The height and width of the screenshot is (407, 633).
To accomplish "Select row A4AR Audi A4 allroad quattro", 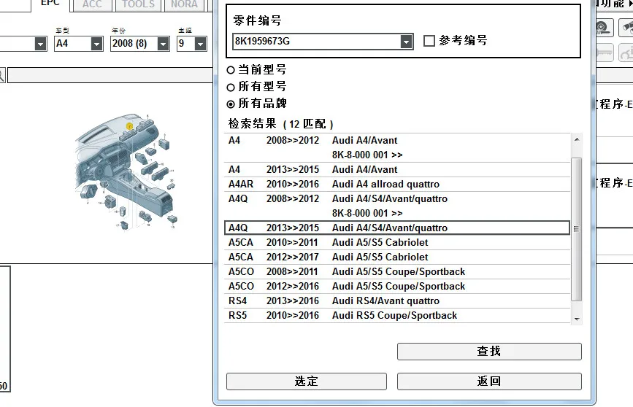I will tap(397, 185).
